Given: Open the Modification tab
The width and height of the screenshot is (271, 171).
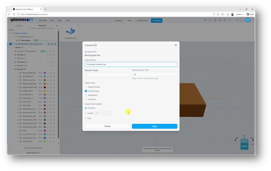Looking at the screenshot, I should point(142,21).
